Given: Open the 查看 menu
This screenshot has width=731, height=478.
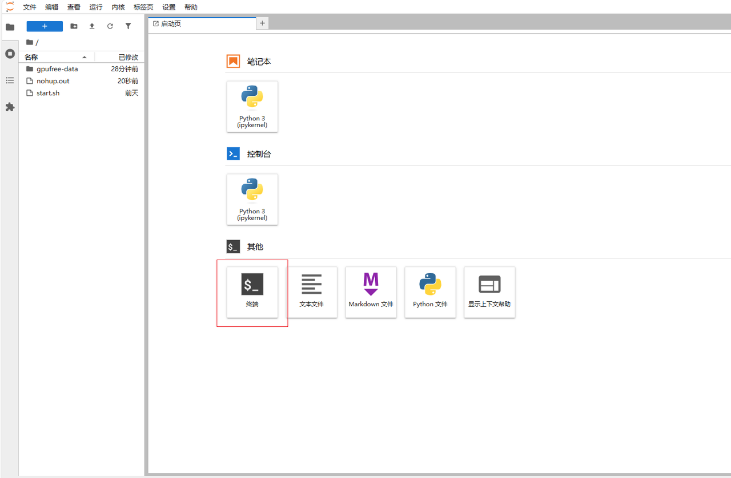Looking at the screenshot, I should (74, 7).
